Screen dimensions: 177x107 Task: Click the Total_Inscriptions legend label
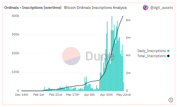click(152, 56)
